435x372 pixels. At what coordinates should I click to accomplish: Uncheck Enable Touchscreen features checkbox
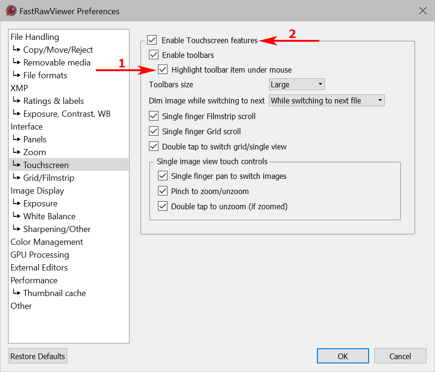tap(152, 40)
